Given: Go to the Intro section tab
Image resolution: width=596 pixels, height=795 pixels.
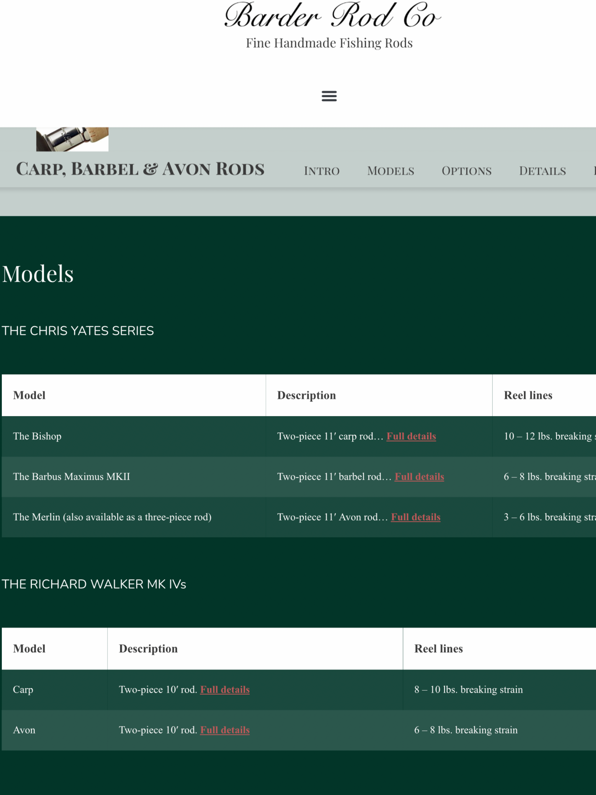Looking at the screenshot, I should pos(322,171).
